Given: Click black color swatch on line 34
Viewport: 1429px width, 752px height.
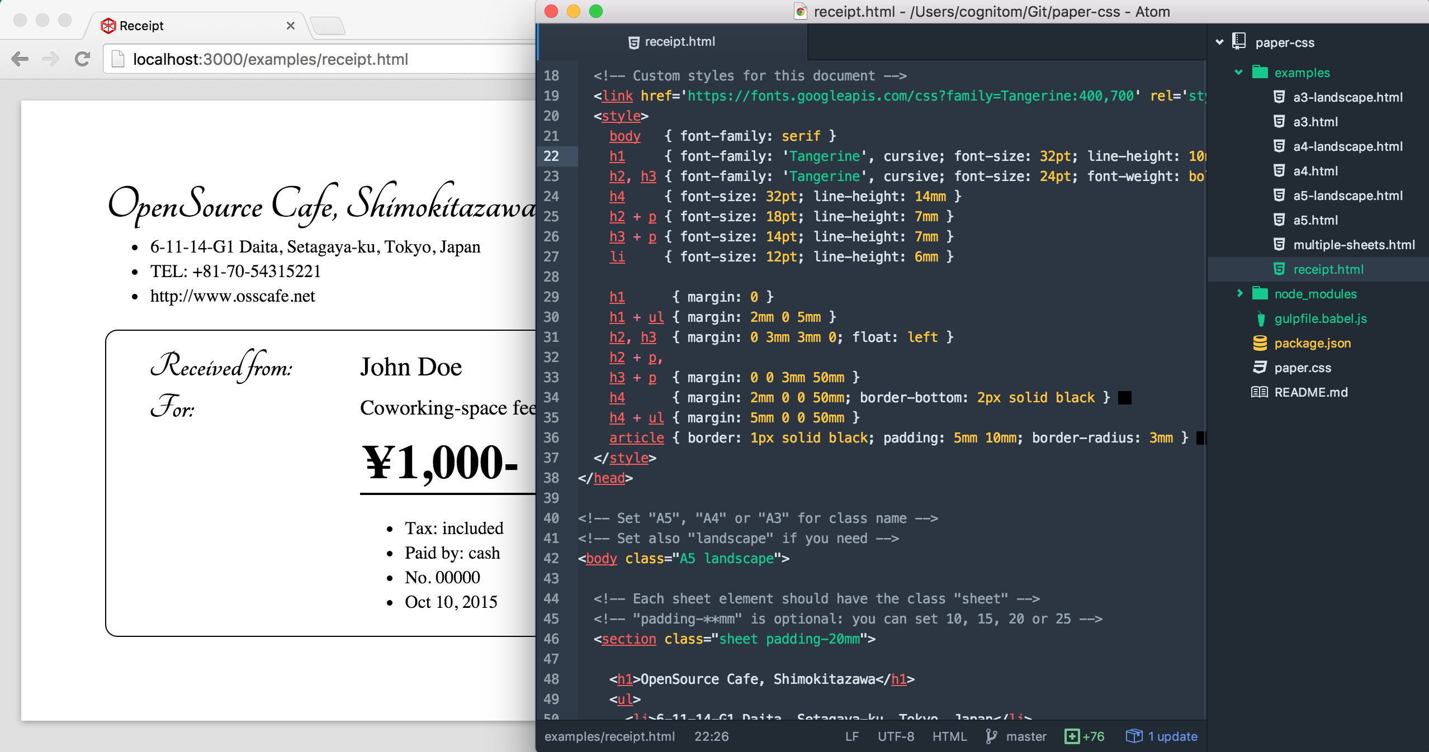Looking at the screenshot, I should (1124, 398).
